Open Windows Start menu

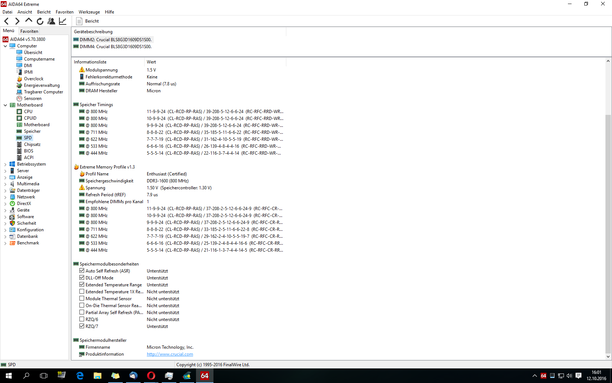point(9,376)
